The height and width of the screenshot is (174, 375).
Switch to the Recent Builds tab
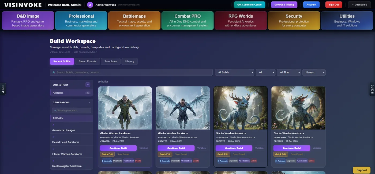tap(62, 61)
